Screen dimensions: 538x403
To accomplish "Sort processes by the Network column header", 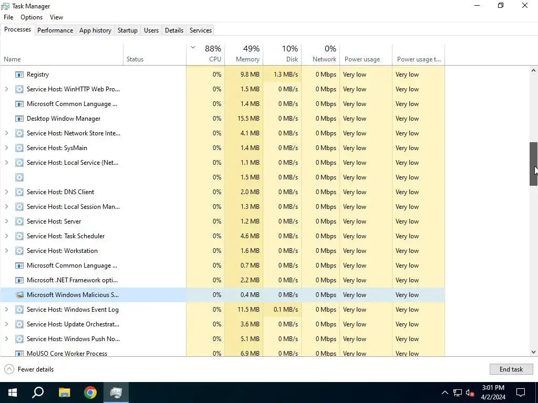I will pos(321,54).
